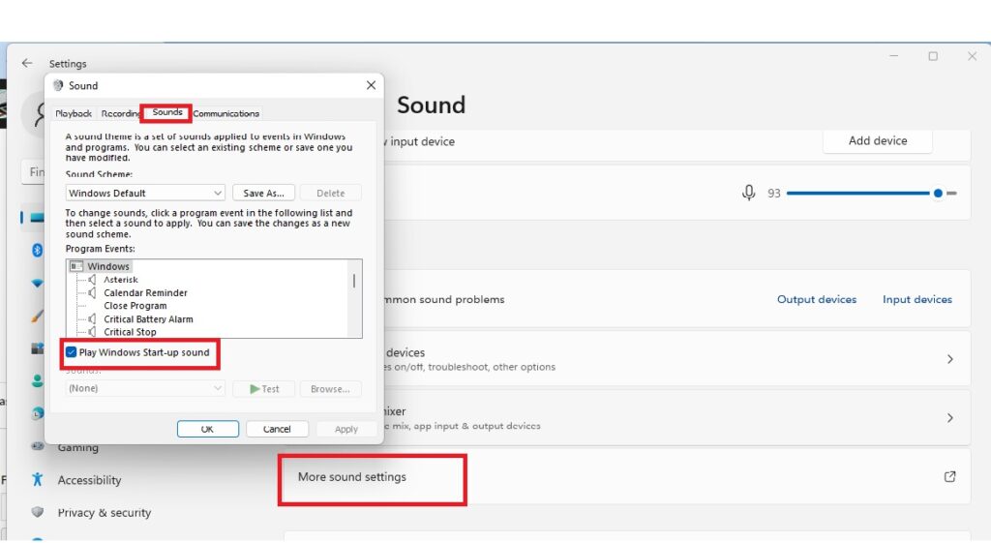Click the speaker icon beside Critical Stop
This screenshot has width=991, height=543.
tap(92, 332)
